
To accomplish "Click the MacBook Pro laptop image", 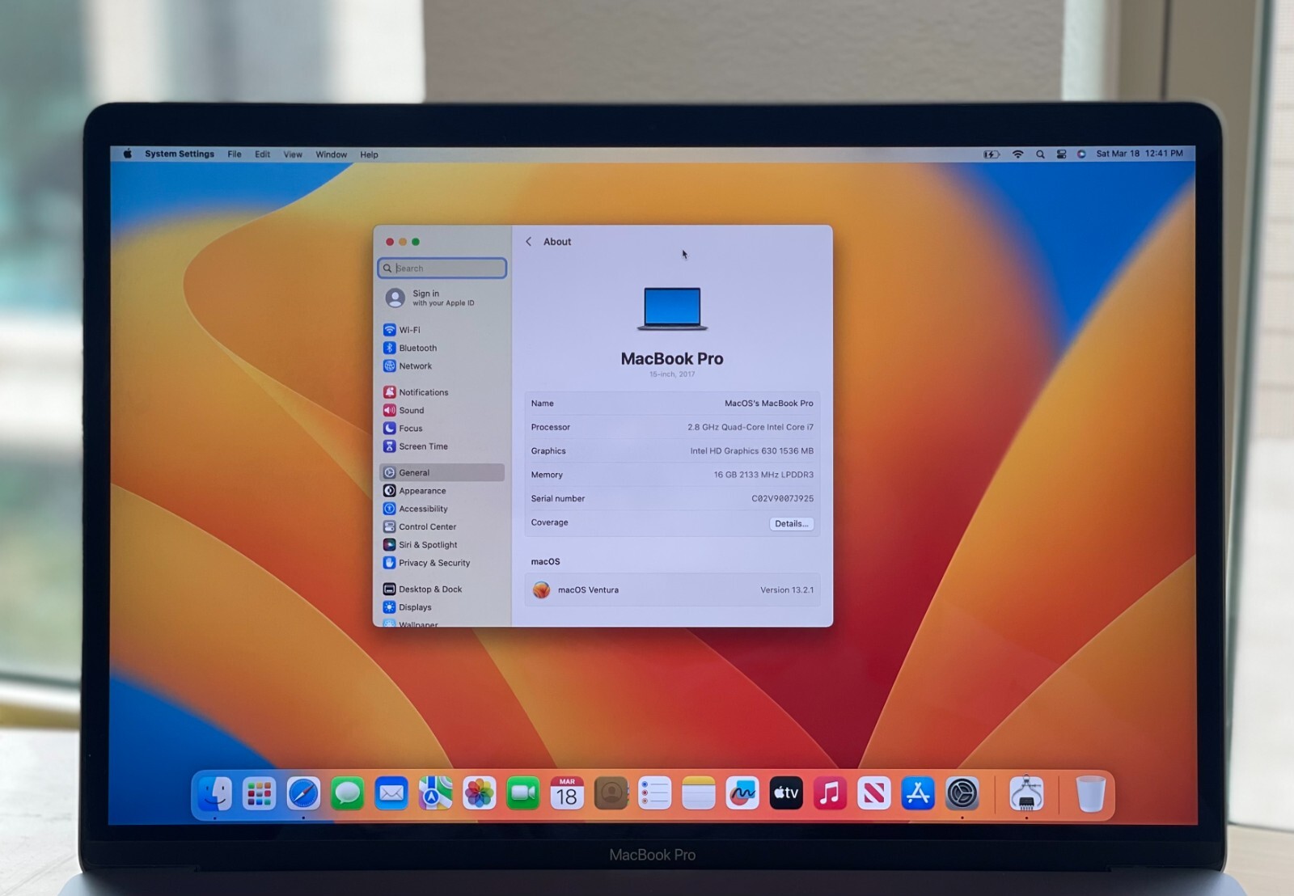I will [672, 309].
